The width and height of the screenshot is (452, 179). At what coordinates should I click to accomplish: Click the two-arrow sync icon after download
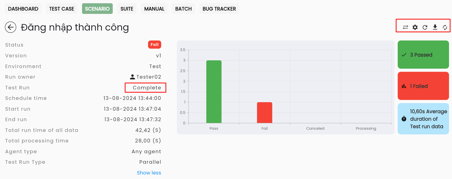(x=445, y=27)
